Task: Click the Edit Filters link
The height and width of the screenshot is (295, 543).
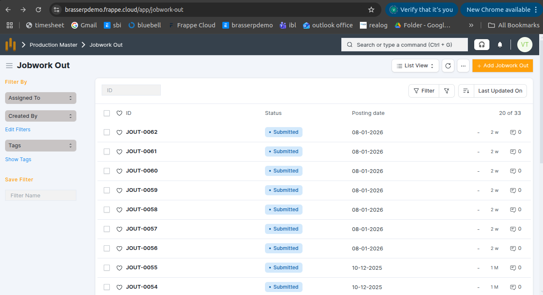Action: (x=18, y=130)
